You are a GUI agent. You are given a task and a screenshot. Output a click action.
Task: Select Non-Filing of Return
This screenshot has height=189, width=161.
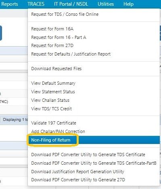(x=94, y=140)
